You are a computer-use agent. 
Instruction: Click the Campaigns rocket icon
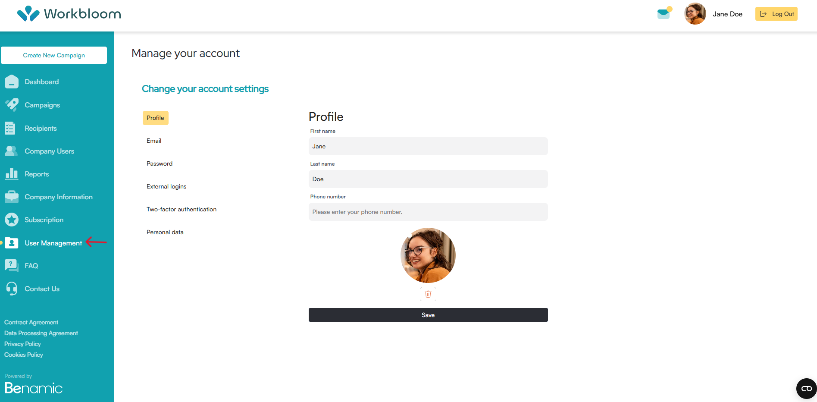(x=12, y=105)
